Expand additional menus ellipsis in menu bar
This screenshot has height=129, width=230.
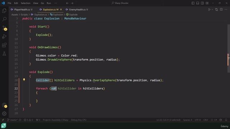(x=56, y=3)
